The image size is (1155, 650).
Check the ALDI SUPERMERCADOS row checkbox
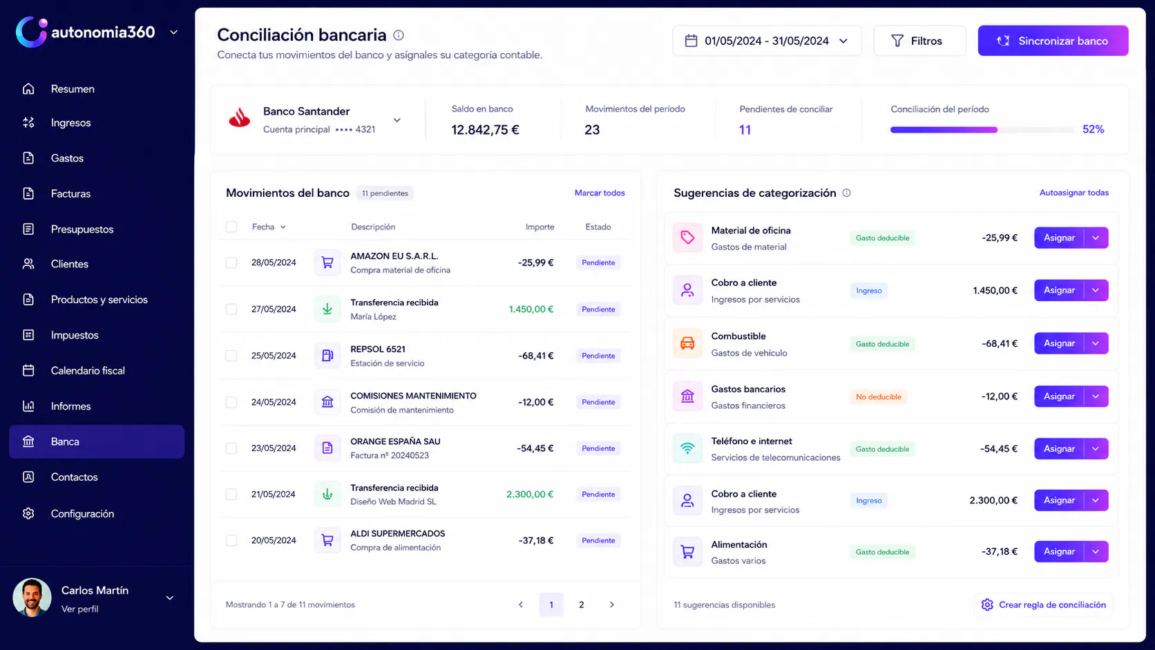tap(231, 540)
